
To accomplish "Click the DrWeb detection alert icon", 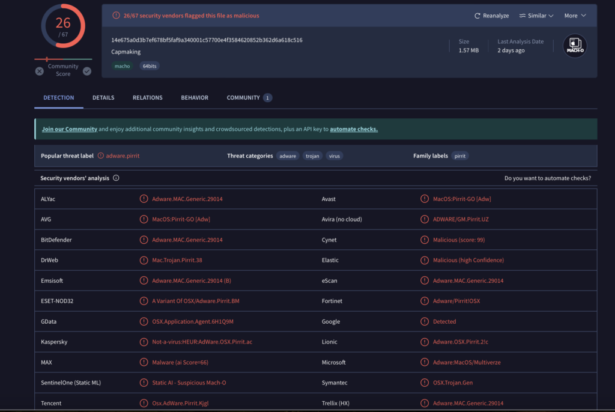I will (x=144, y=260).
